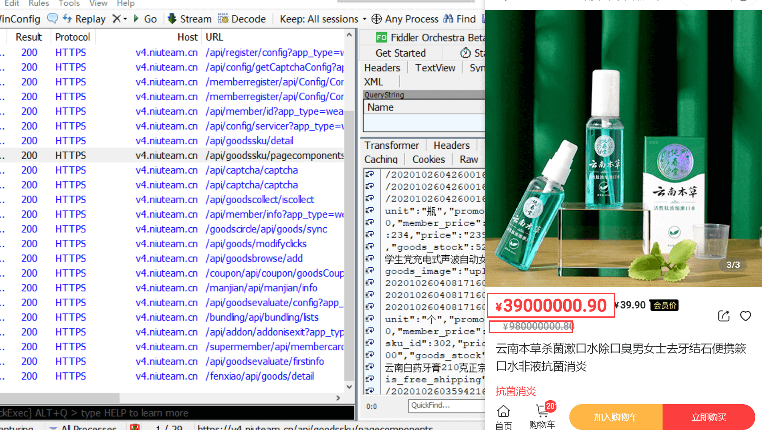Click the session list scroll-up arrow
Viewport: 762px width, 430px height.
point(349,35)
